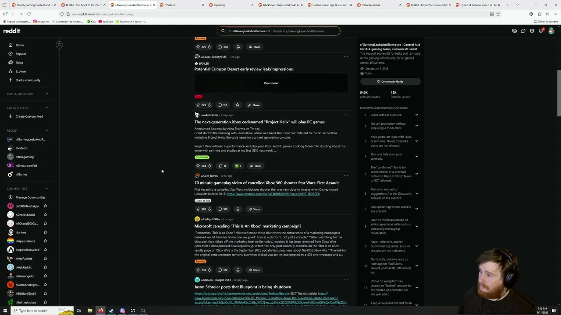The image size is (561, 315).
Task: Click the plus icon for Start a community
Action: pyautogui.click(x=11, y=80)
